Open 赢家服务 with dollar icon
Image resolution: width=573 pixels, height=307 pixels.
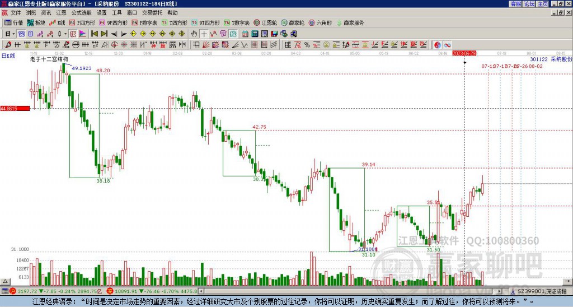[x=350, y=22]
